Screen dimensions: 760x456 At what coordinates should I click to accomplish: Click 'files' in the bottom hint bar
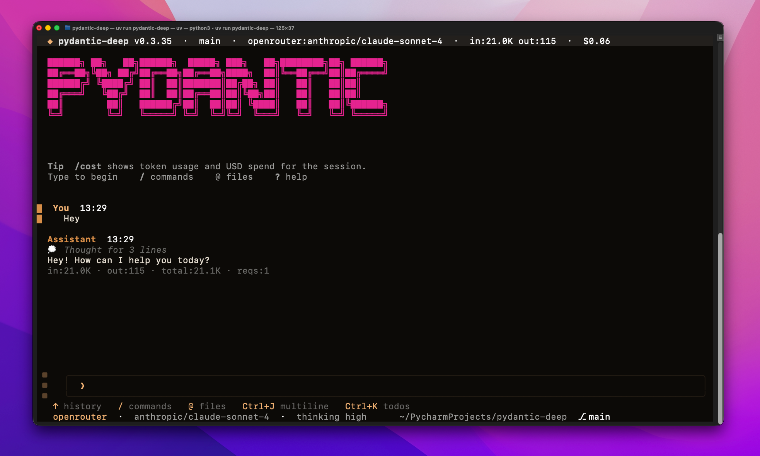(x=212, y=406)
